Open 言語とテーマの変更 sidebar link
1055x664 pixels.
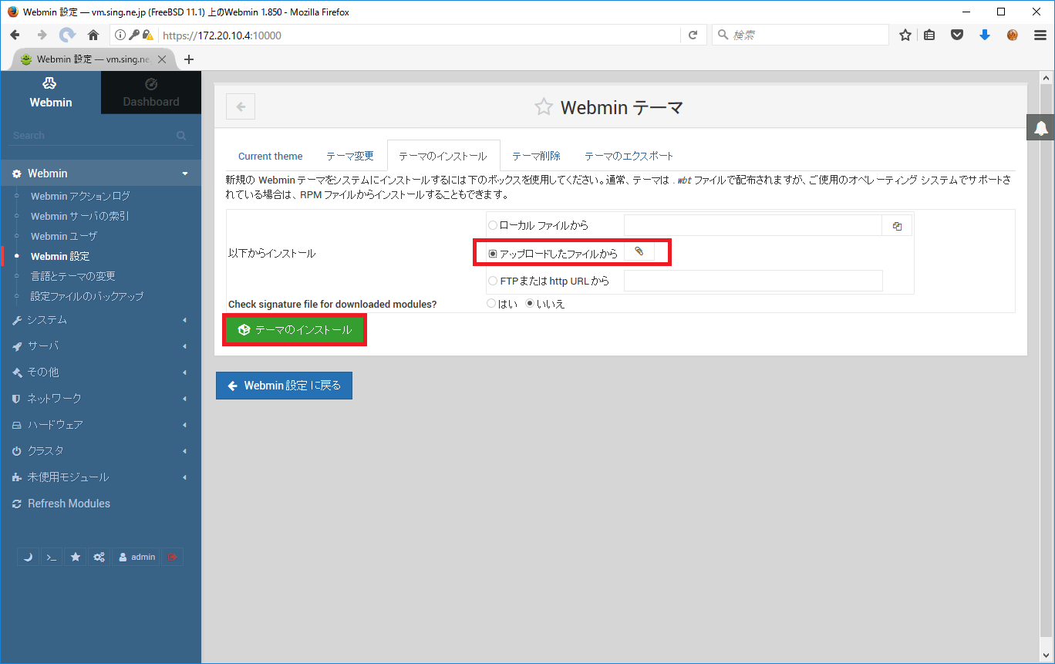click(x=73, y=276)
